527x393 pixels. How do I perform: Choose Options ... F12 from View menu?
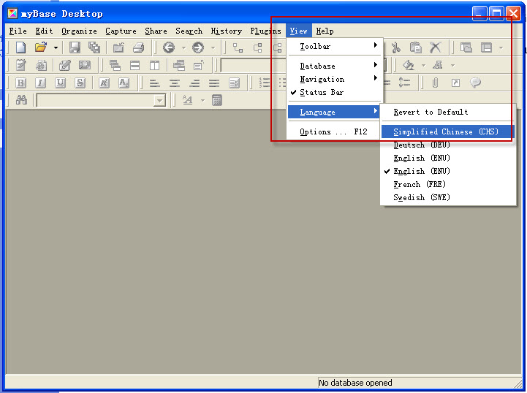coord(335,131)
